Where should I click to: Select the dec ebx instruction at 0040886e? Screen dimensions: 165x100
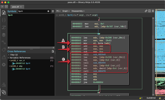pyautogui.click(x=84, y=80)
